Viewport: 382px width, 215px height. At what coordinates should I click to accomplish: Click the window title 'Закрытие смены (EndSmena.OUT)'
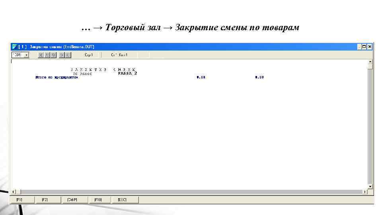(62, 47)
